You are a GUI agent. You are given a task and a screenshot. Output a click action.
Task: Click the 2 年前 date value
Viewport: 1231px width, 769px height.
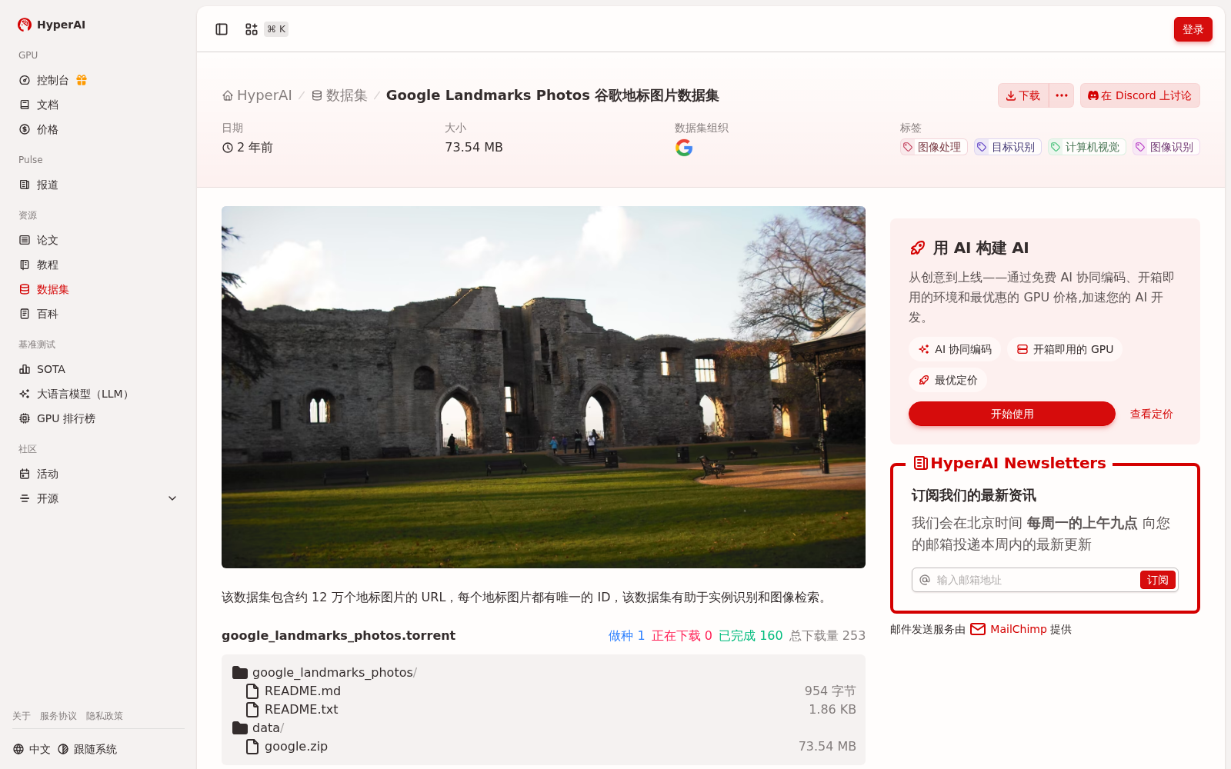point(248,147)
